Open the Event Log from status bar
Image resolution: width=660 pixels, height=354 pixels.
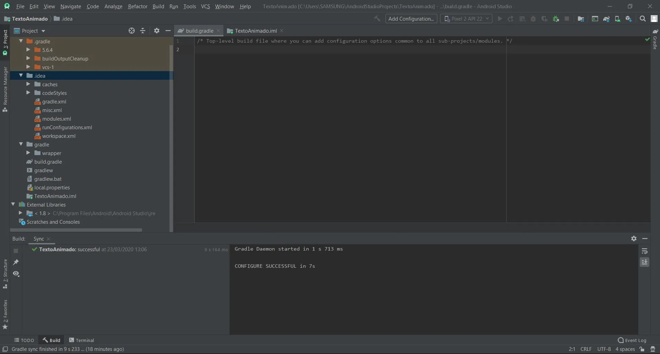pos(632,340)
